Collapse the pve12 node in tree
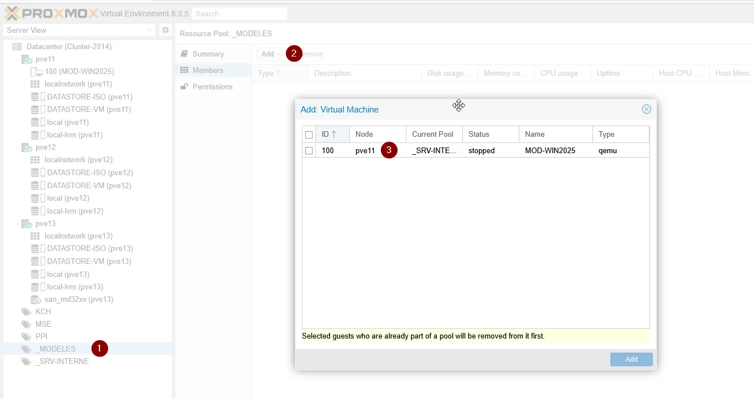 (18, 148)
